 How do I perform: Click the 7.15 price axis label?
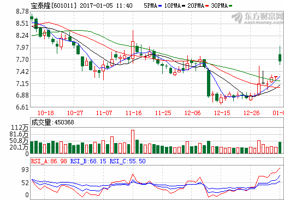[22, 83]
